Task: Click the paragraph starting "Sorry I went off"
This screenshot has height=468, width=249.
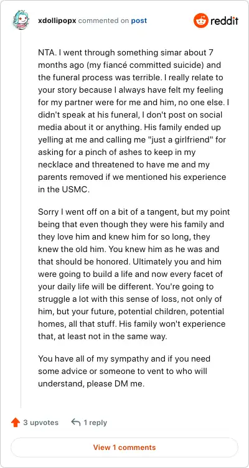Action: [134, 274]
